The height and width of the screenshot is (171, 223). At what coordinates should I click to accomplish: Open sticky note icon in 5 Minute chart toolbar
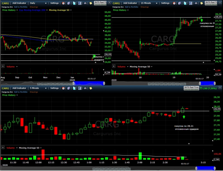pyautogui.click(x=91, y=88)
